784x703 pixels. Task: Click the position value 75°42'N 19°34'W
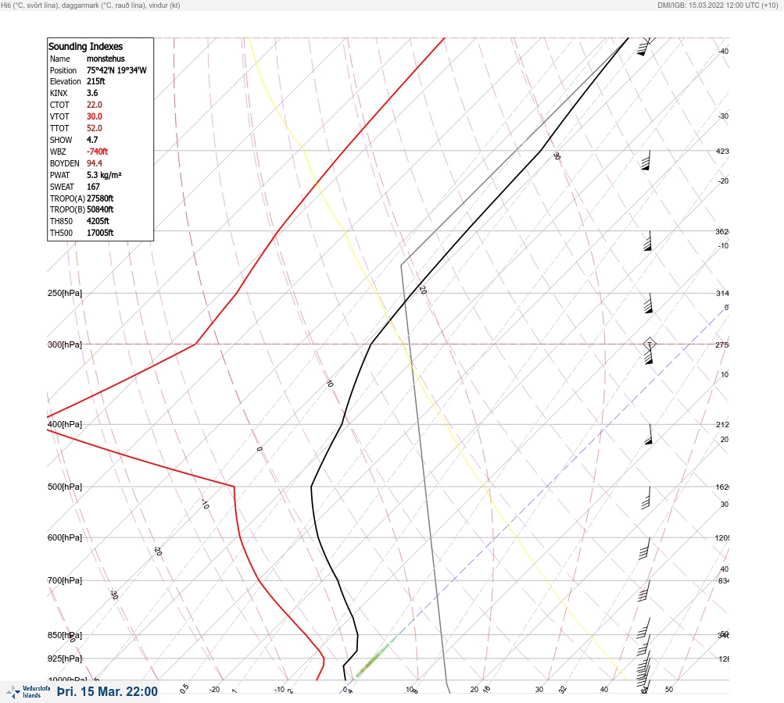(x=116, y=70)
